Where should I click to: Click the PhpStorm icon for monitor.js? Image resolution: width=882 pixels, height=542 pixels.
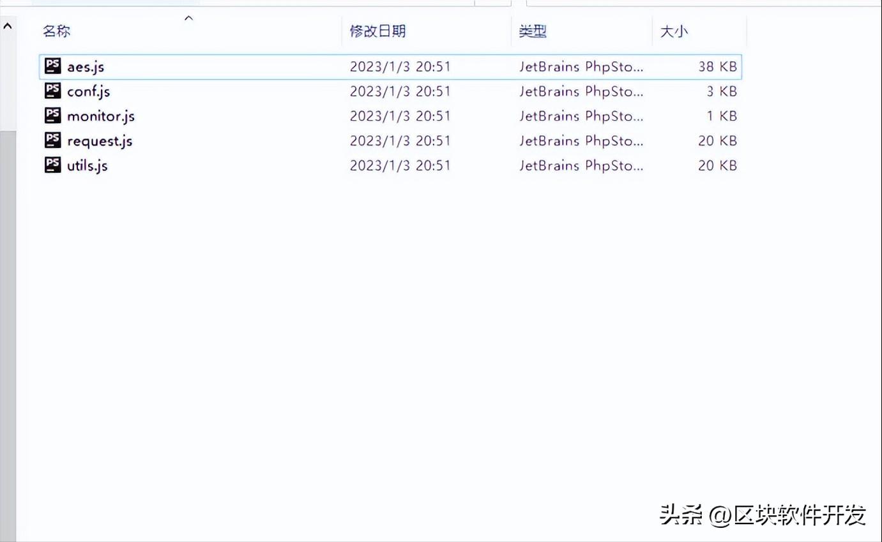[x=53, y=116]
